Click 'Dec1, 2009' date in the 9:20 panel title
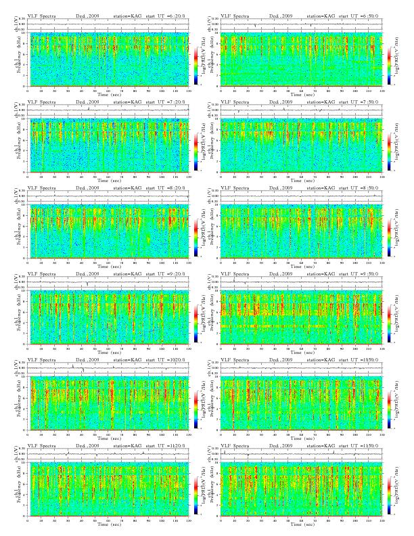Image resolution: width=414 pixels, height=536 pixels. point(87,274)
